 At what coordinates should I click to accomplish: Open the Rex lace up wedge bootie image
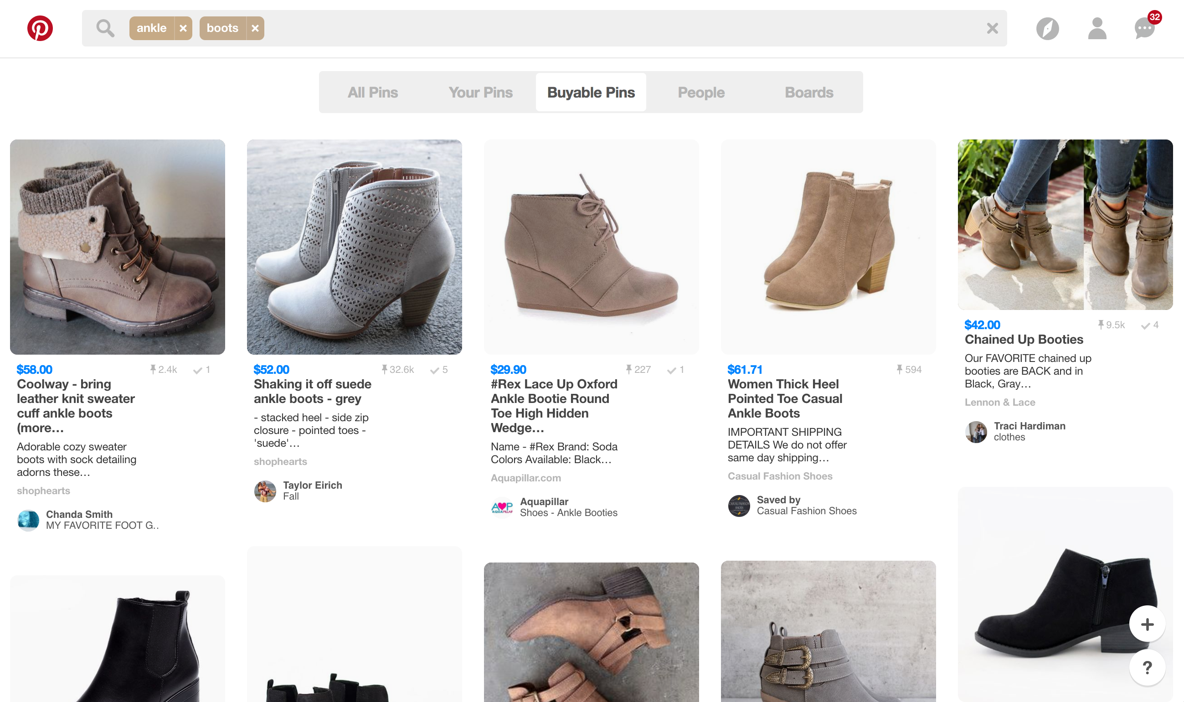(x=591, y=247)
